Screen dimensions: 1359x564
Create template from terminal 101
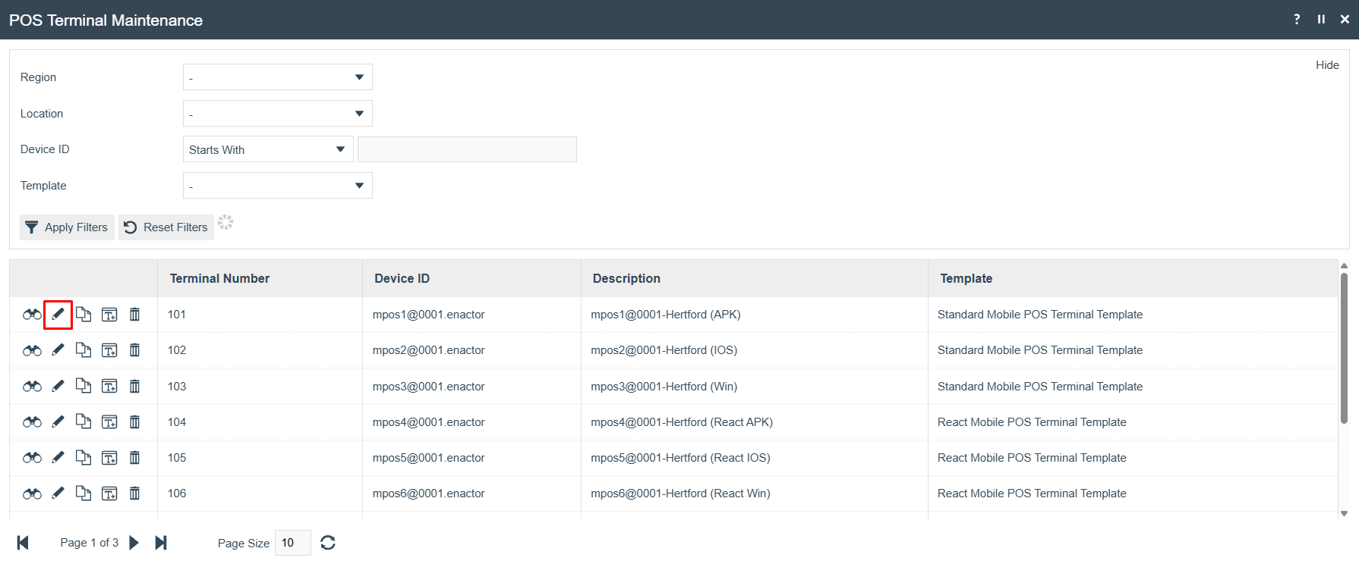click(109, 315)
